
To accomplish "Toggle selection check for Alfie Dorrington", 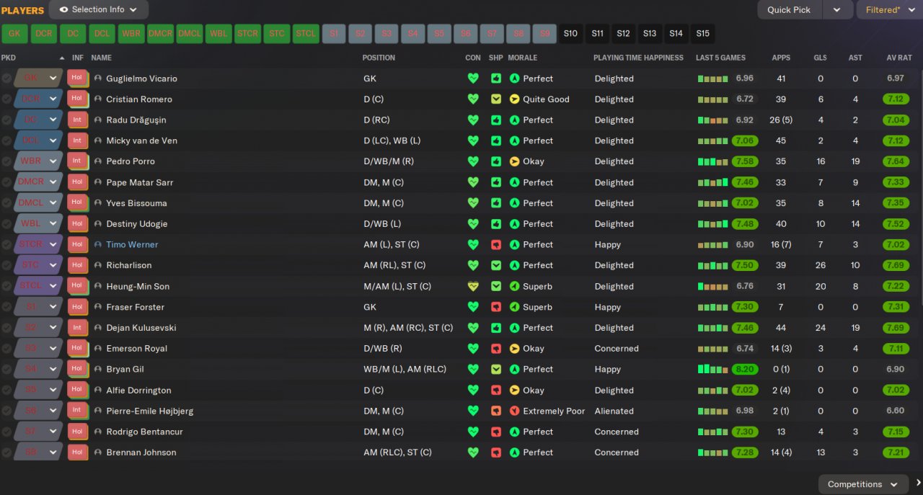I will coord(6,391).
